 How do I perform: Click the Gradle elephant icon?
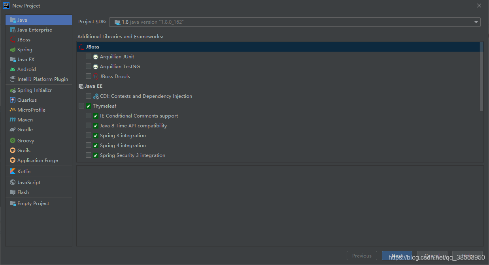(x=13, y=130)
